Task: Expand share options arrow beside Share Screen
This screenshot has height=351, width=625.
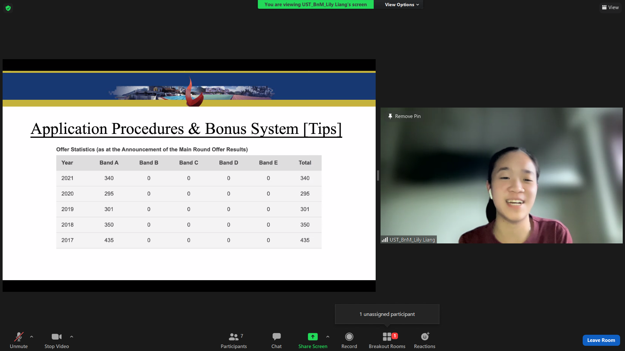Action: [x=328, y=337]
